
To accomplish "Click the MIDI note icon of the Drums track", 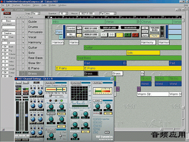I will coord(23,27).
